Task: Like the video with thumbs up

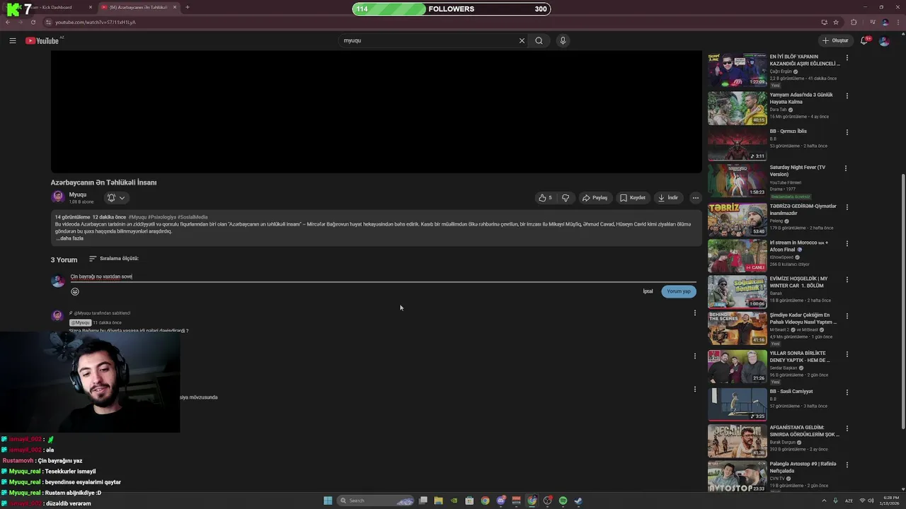Action: 545,198
